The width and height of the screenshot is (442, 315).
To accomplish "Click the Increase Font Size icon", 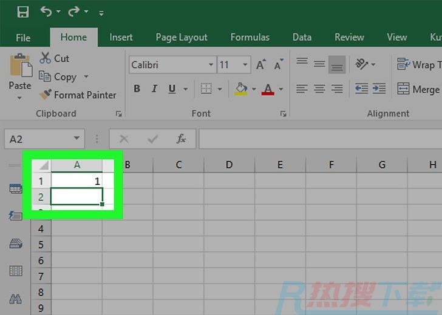I will coord(261,65).
